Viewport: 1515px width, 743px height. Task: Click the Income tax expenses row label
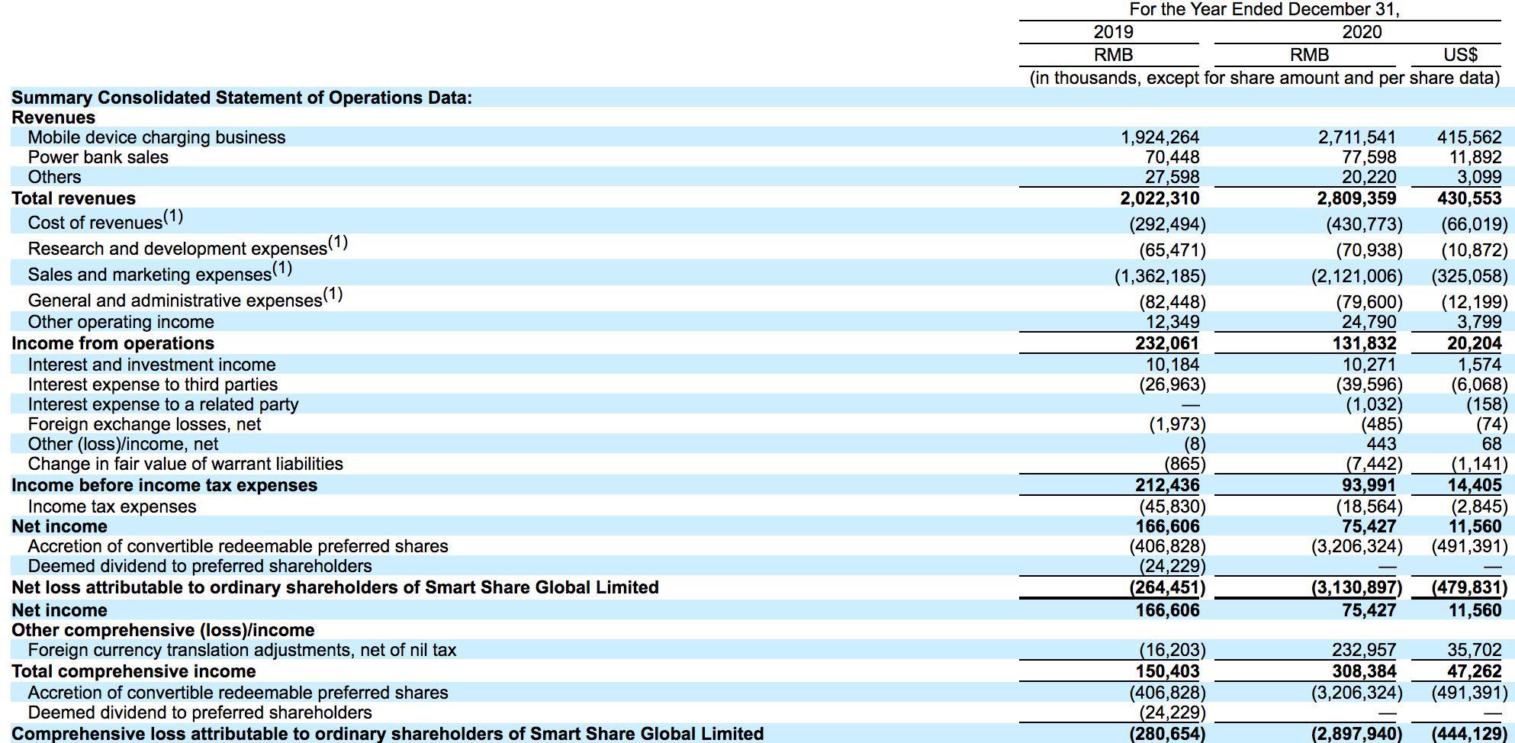[112, 507]
